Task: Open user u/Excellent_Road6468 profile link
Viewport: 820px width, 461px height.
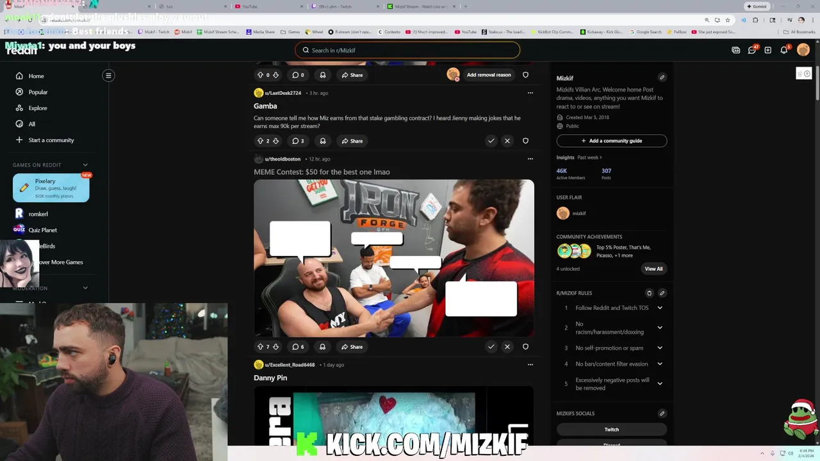Action: 290,365
